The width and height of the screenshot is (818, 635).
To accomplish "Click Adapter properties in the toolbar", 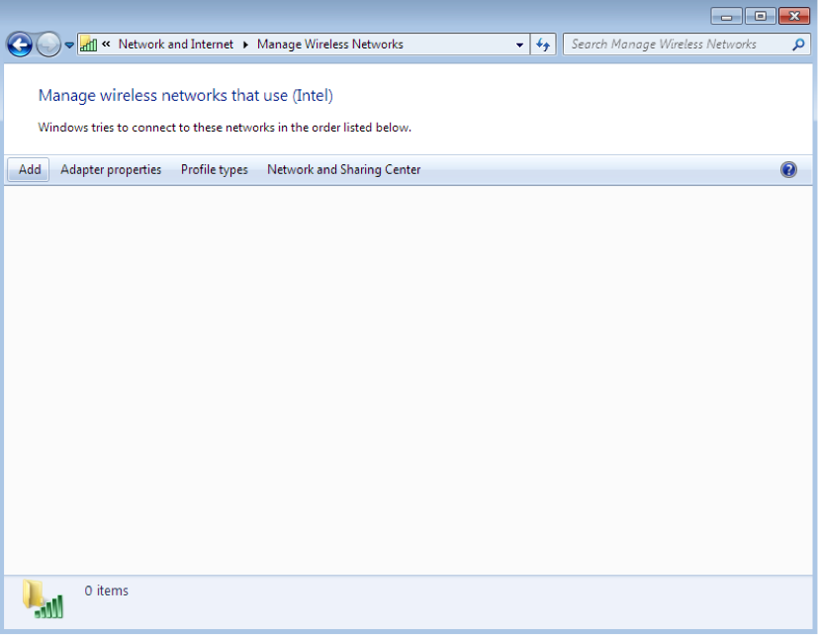I will (111, 169).
